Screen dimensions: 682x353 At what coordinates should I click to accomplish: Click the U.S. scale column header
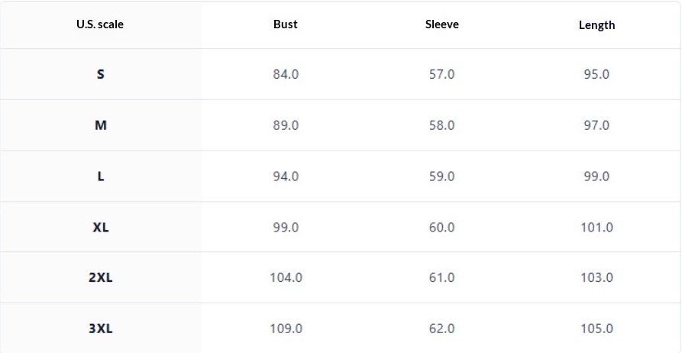click(100, 24)
